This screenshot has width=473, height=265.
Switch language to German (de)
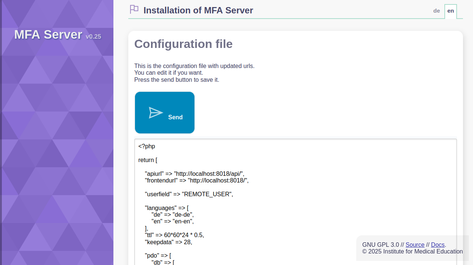tap(437, 11)
